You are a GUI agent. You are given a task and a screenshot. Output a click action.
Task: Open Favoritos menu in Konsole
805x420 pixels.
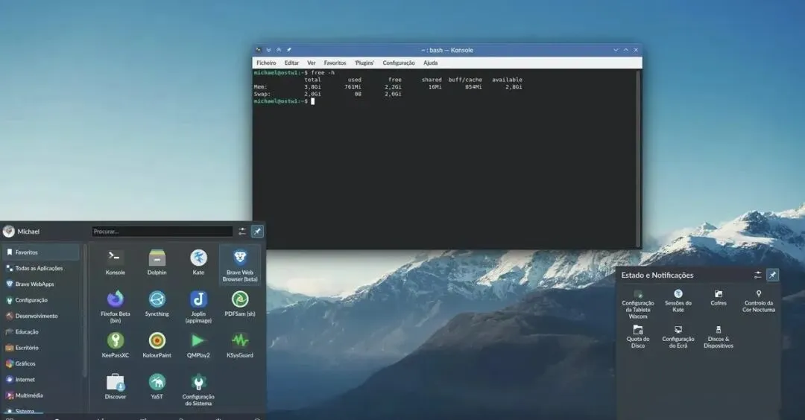point(335,63)
